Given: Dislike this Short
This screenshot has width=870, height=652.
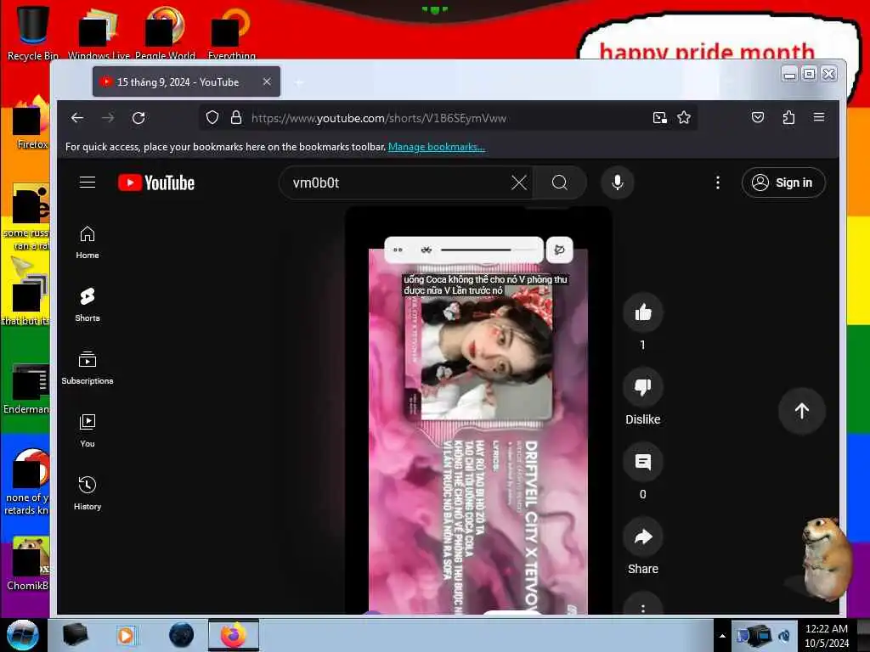Looking at the screenshot, I should (643, 387).
